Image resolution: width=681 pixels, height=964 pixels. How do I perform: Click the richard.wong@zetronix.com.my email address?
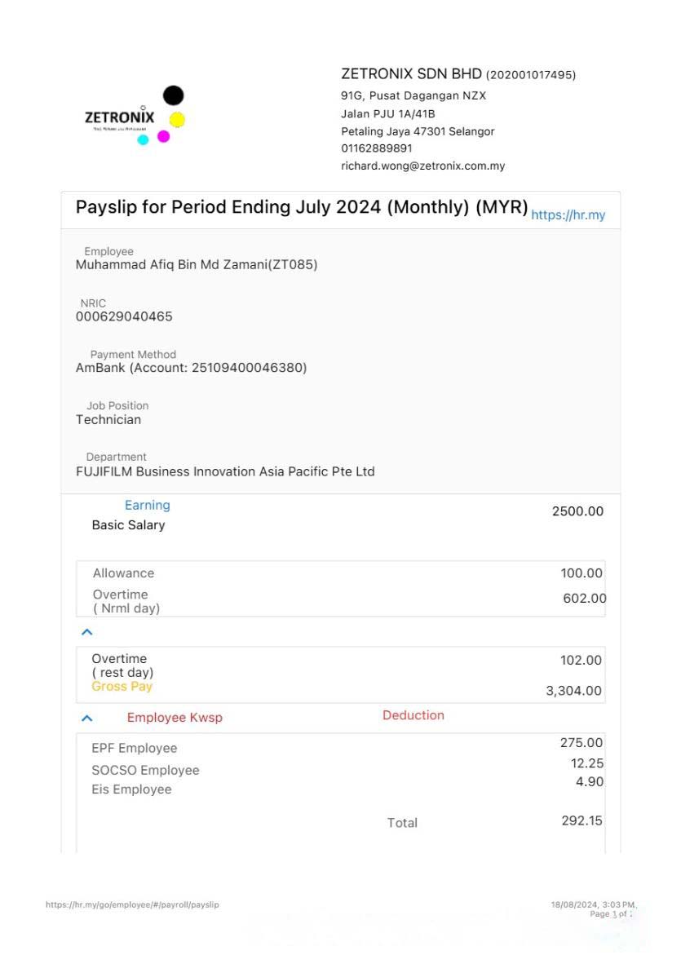coord(422,166)
